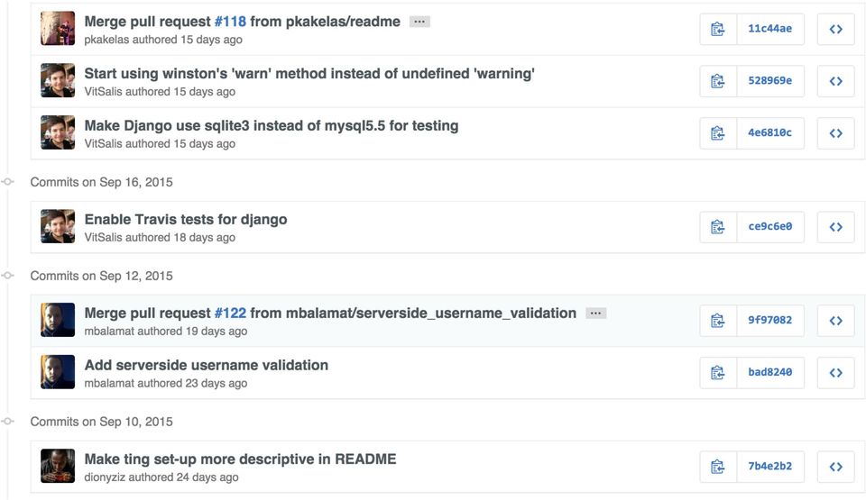Screen dimensions: 866x500
Task: Browse code icon for commit 9f97082
Action: point(835,321)
